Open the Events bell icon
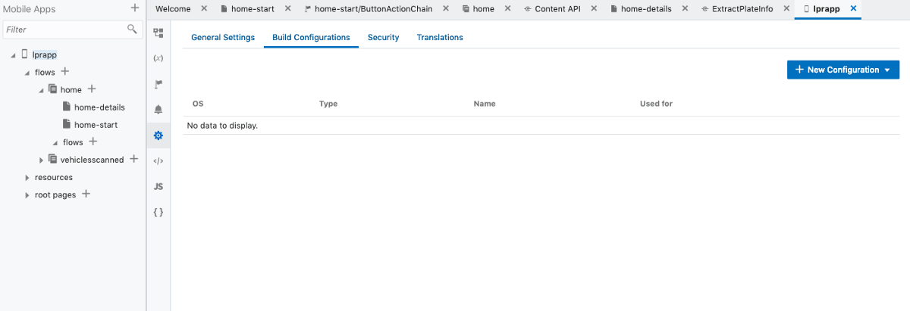This screenshot has height=311, width=910. (158, 110)
